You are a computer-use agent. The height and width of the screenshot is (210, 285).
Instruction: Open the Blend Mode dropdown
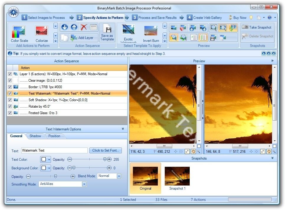[118, 176]
